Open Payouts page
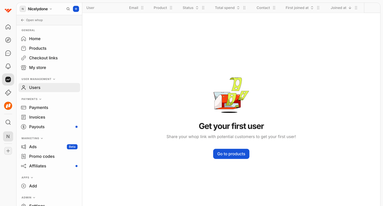 coord(49,127)
